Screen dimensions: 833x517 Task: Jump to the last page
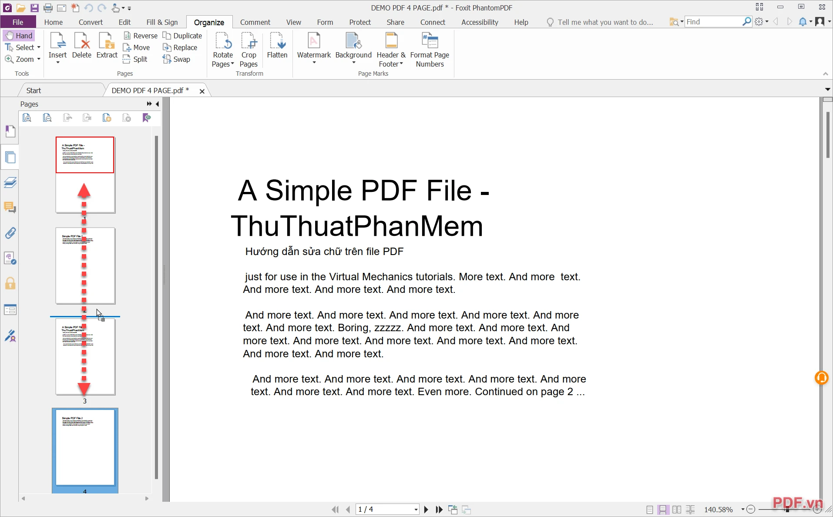[439, 510]
